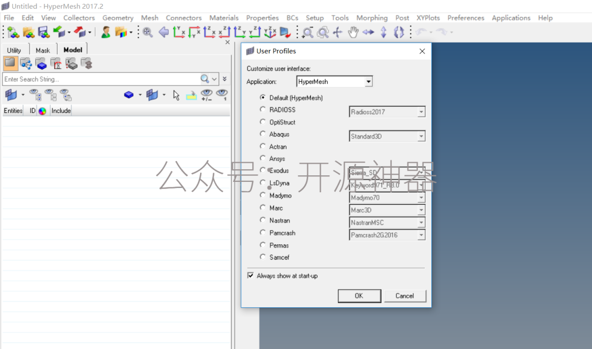Switch to the Mask tab
The height and width of the screenshot is (349, 592).
pyautogui.click(x=43, y=50)
